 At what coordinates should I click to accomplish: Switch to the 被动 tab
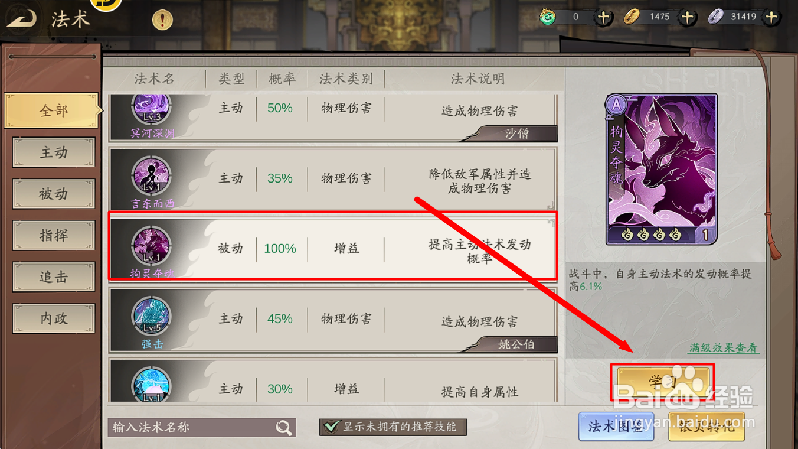54,194
